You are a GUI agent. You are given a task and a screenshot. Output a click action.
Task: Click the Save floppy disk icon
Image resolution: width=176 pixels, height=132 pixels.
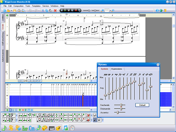point(14,11)
